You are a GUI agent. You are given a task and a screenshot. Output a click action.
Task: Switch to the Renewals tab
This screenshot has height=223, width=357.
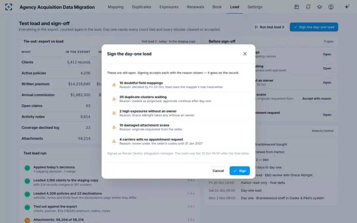click(195, 7)
